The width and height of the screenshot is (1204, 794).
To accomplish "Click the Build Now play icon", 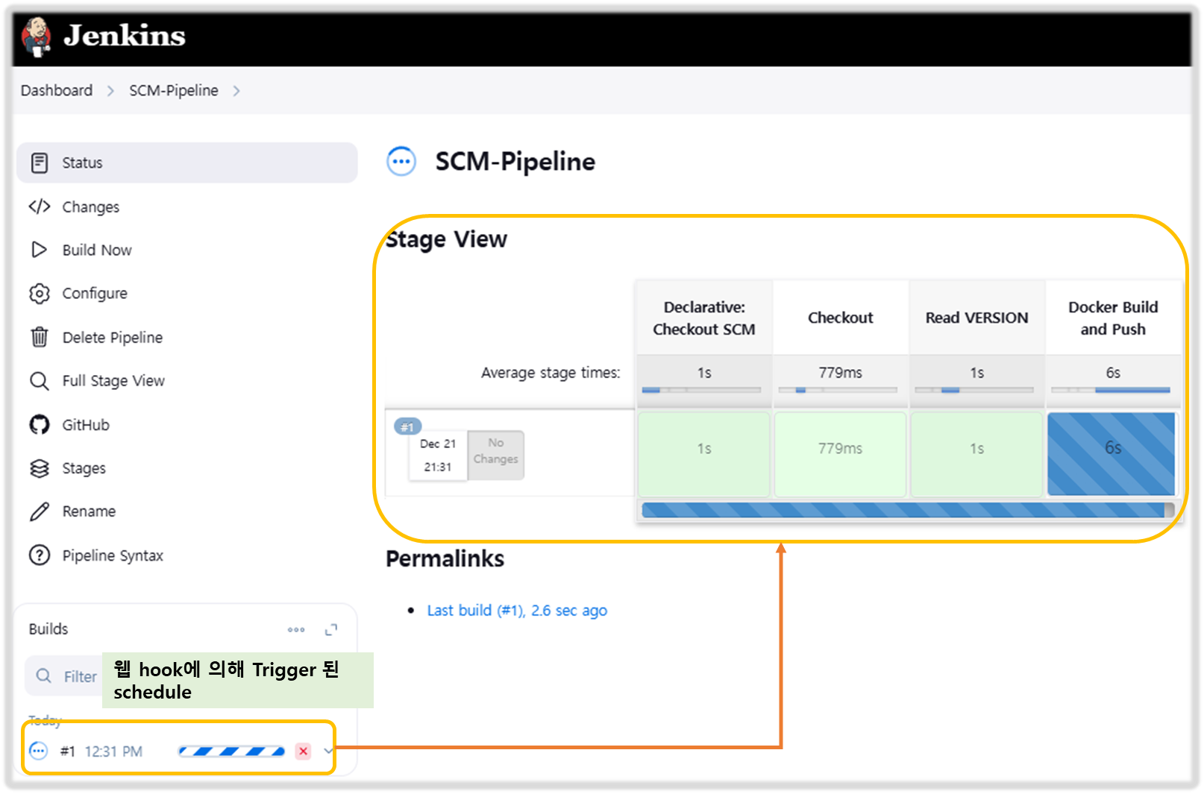I will click(40, 250).
